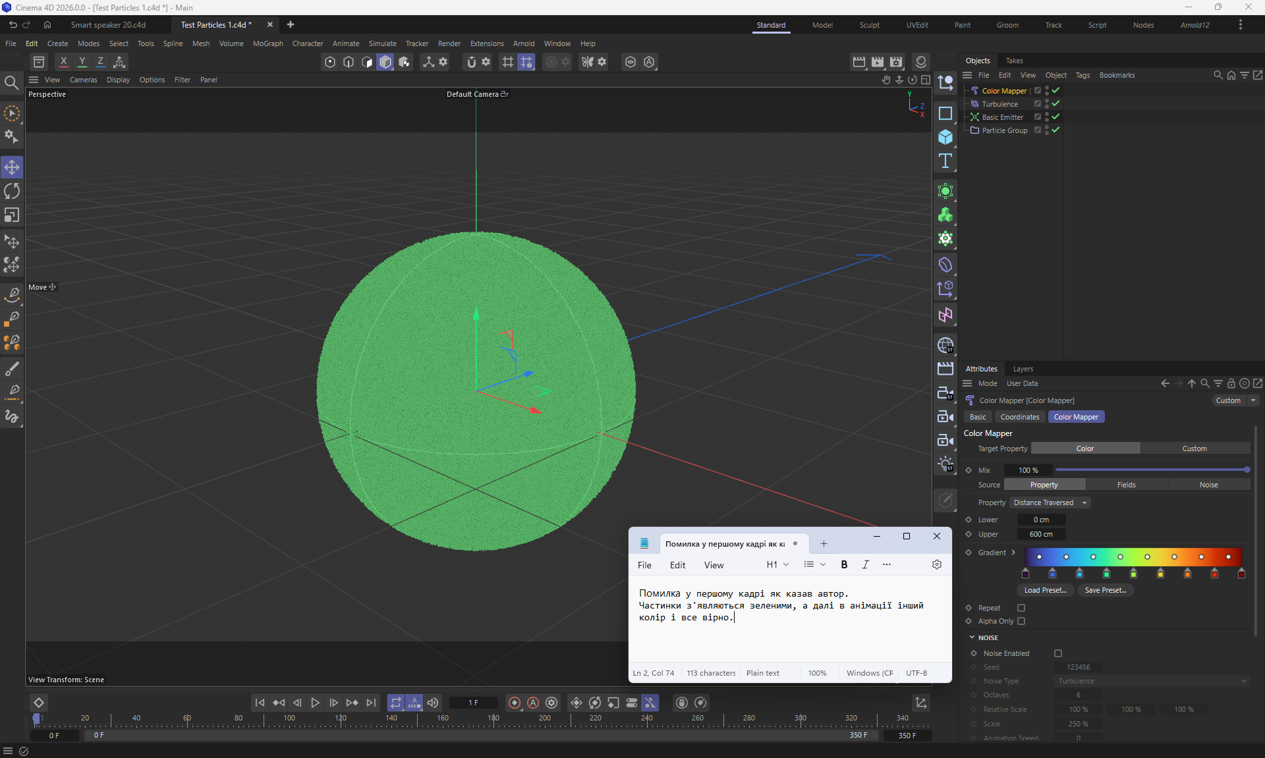This screenshot has width=1265, height=758.
Task: Click the Text spline tool icon
Action: tap(945, 161)
